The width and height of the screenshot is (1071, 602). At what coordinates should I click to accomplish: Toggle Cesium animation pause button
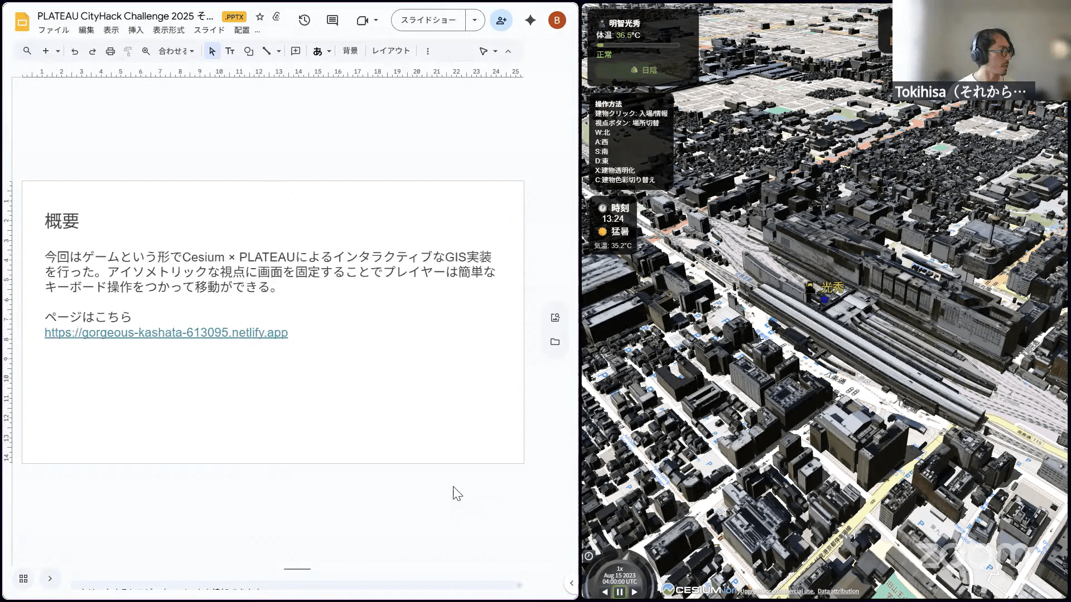(x=619, y=592)
